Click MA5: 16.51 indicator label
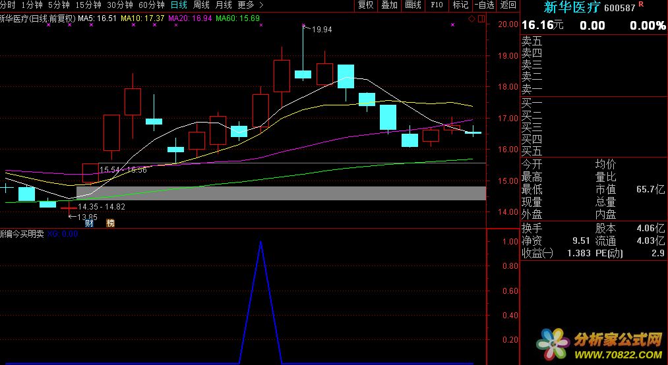This screenshot has height=365, width=668. [x=97, y=18]
